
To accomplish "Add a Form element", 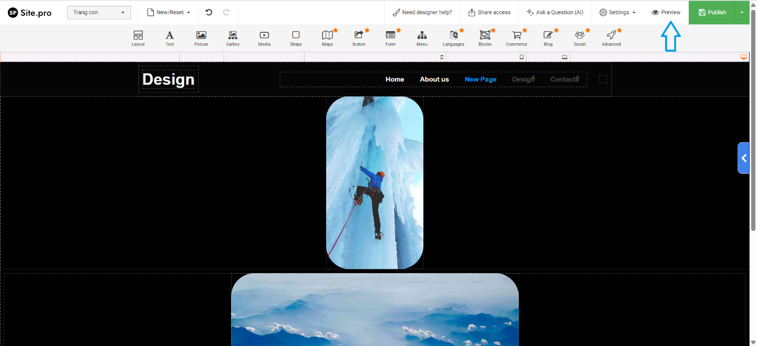I will click(x=391, y=38).
